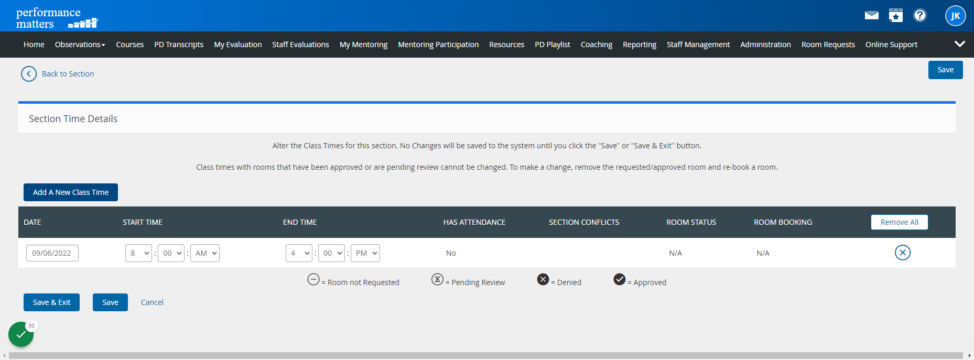This screenshot has height=360, width=974.
Task: Open the mail envelope icon
Action: [872, 15]
